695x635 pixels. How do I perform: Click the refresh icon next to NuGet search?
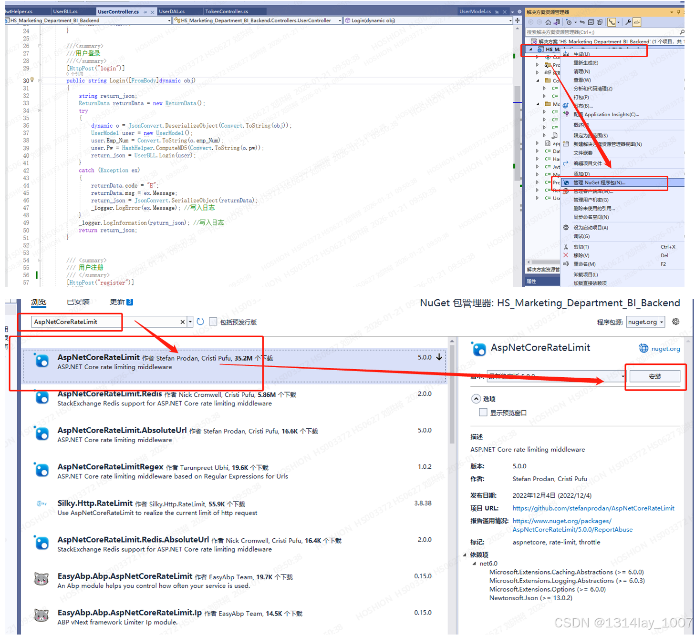pos(200,322)
